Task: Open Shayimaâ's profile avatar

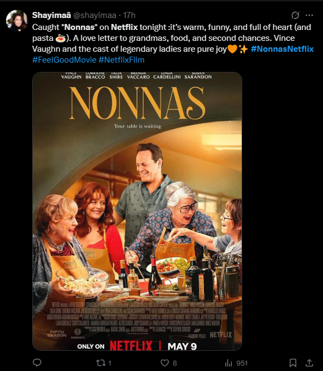Action: click(16, 21)
